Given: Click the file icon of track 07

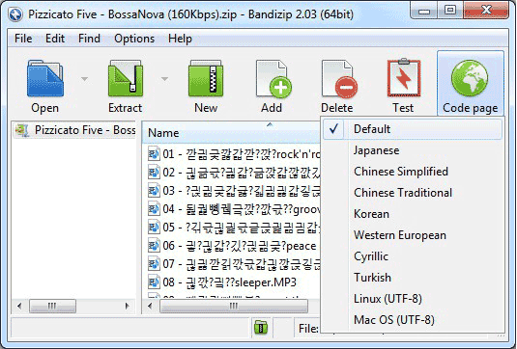Looking at the screenshot, I should (154, 264).
